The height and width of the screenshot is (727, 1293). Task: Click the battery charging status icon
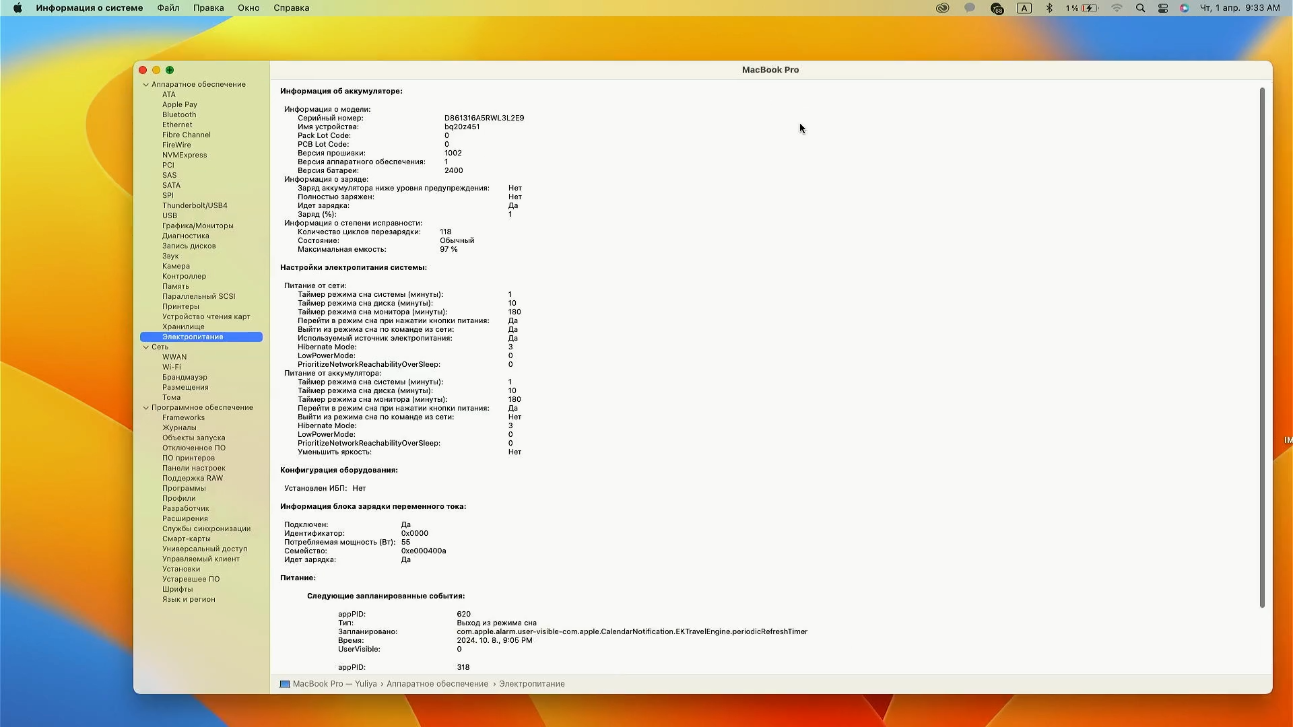coord(1090,8)
